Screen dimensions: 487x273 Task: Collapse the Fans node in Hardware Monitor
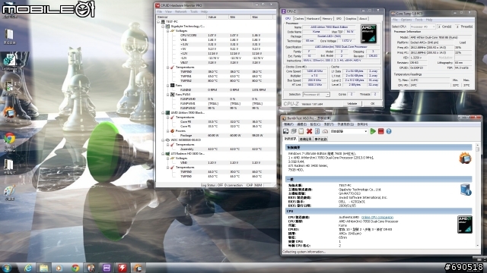pos(167,86)
